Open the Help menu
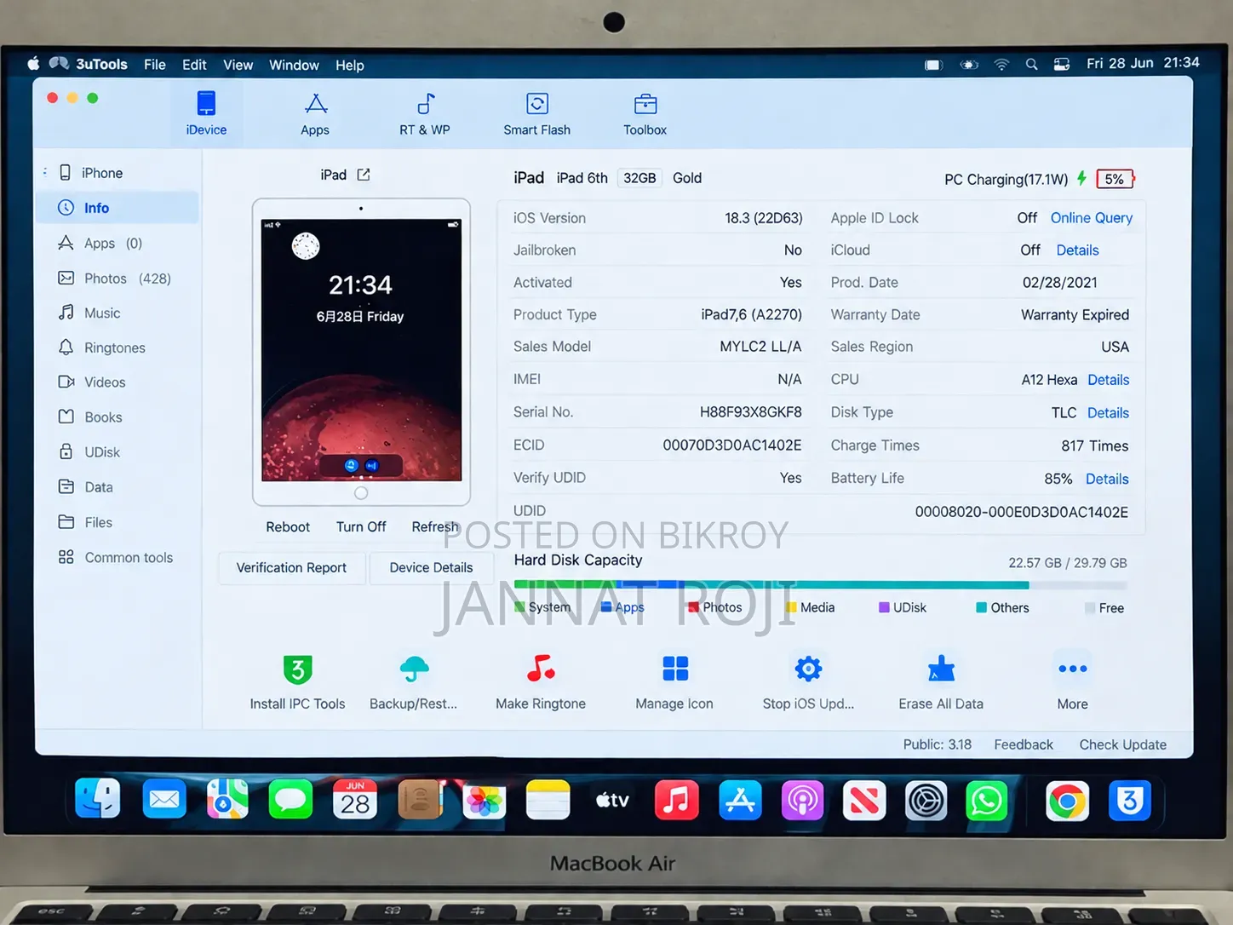This screenshot has width=1233, height=925. (349, 65)
